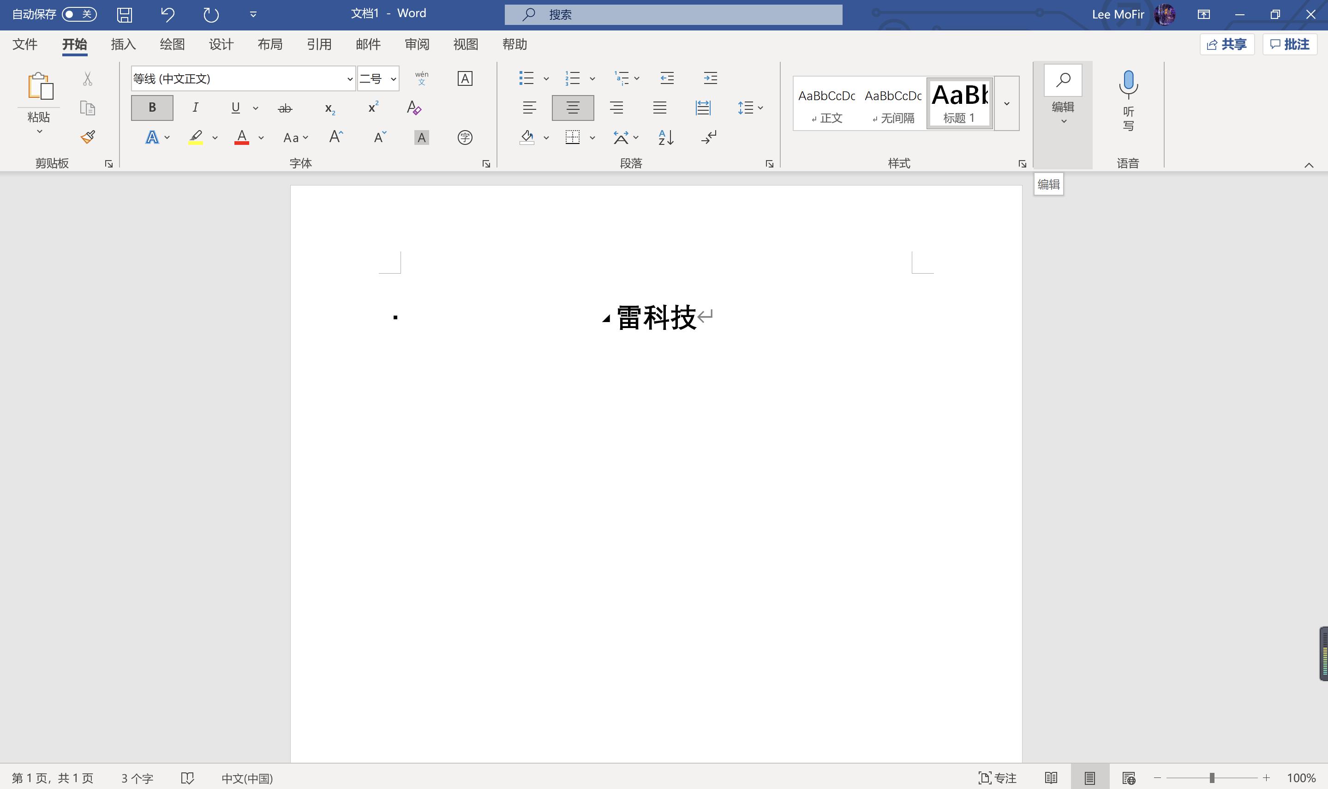
Task: Clear all formatting eraser icon
Action: (x=413, y=108)
